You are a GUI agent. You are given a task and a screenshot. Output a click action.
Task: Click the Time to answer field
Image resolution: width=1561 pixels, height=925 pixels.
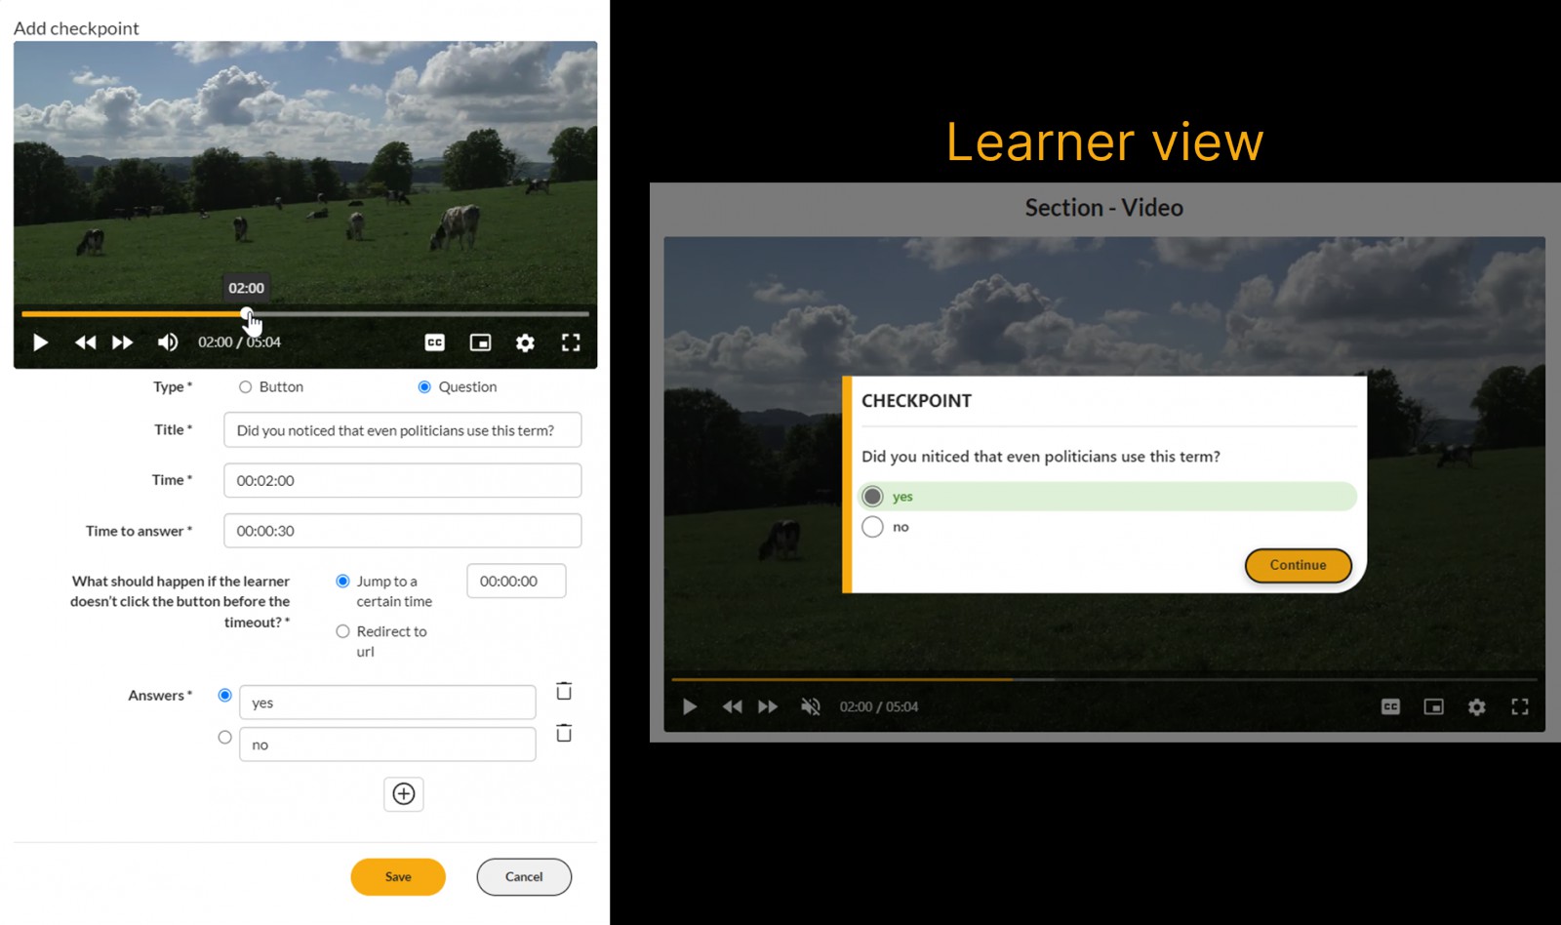coord(402,531)
